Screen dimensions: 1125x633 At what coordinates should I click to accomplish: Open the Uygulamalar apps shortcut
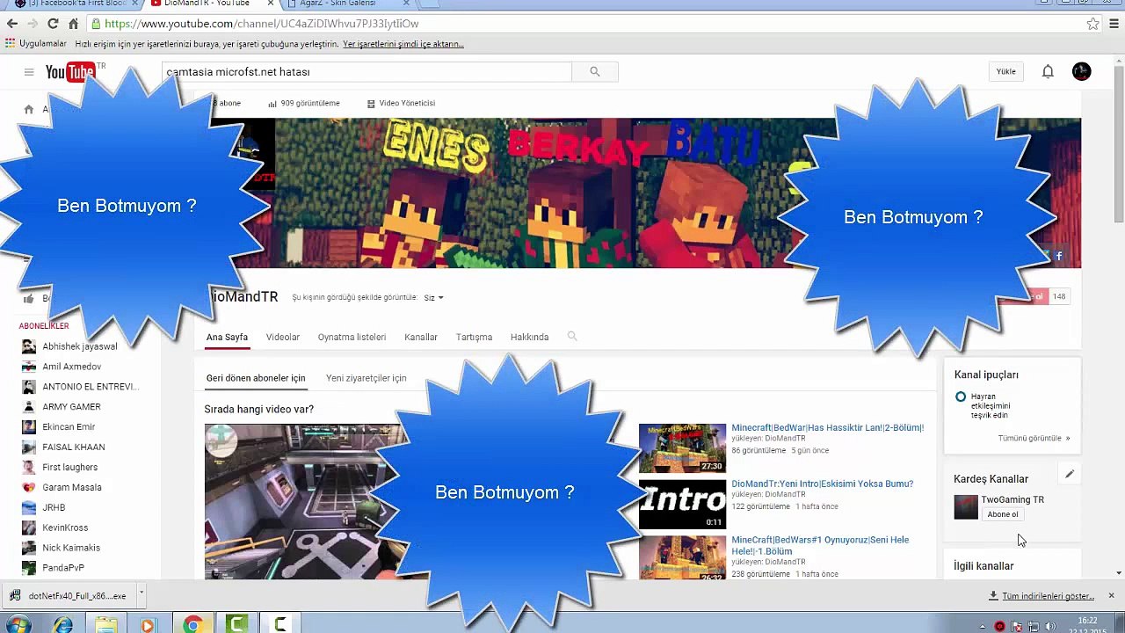(36, 43)
